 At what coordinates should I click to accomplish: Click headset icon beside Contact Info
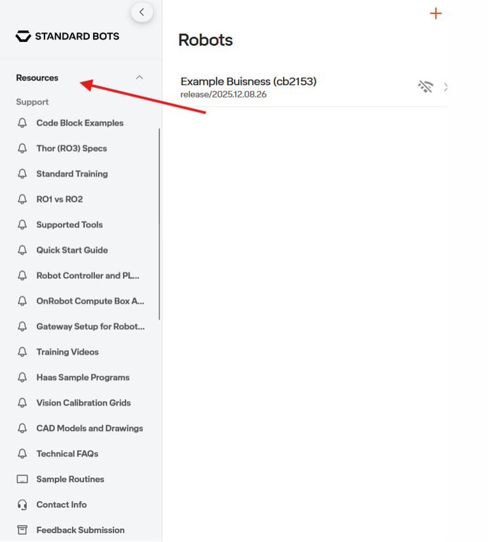point(22,505)
